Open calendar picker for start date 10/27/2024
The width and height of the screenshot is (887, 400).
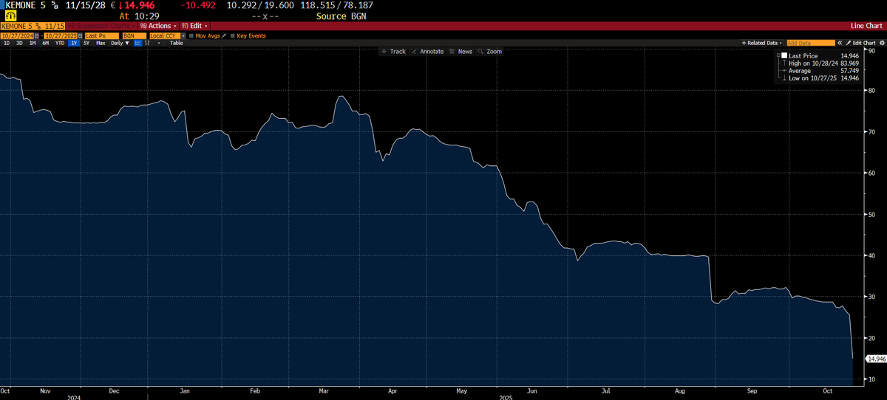click(x=37, y=35)
